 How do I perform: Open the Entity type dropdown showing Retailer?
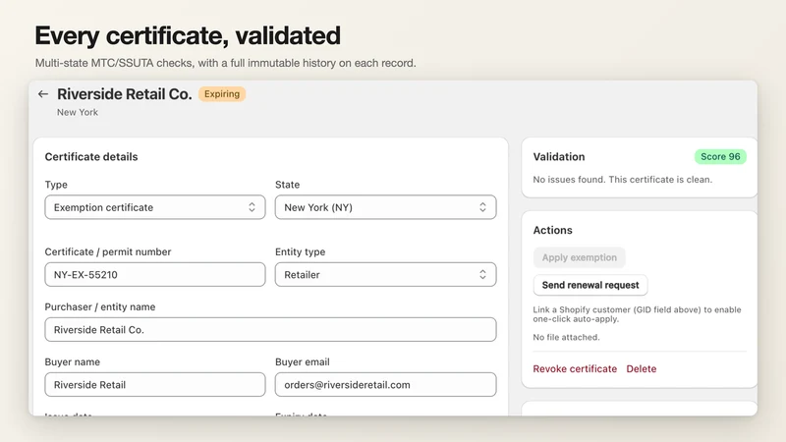tap(385, 274)
